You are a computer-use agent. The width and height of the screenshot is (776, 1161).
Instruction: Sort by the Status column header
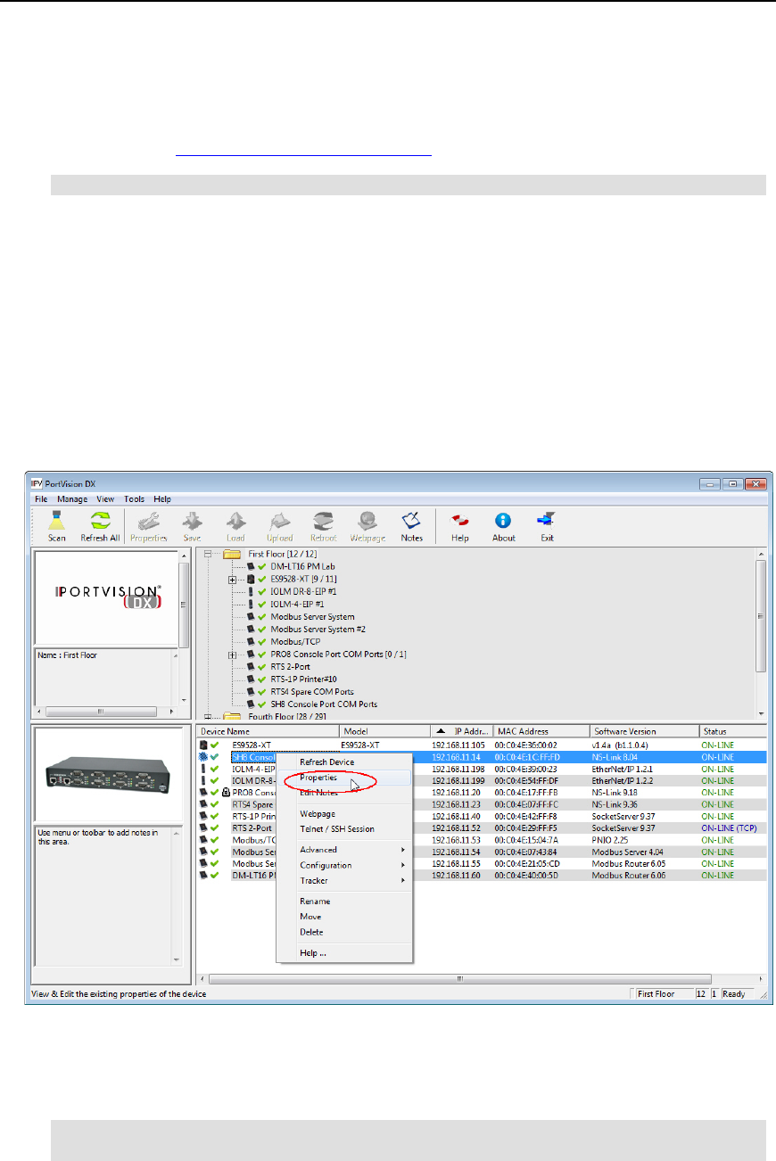point(732,731)
